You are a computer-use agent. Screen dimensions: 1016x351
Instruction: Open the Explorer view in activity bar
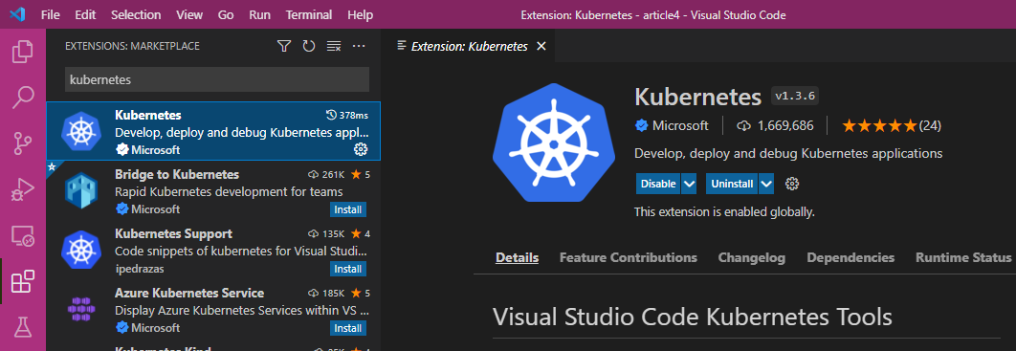[23, 51]
